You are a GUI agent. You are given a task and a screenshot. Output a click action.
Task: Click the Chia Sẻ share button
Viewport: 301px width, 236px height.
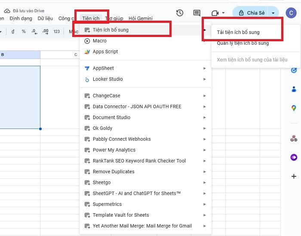point(252,13)
